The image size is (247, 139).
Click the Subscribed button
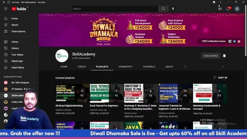[211, 56]
